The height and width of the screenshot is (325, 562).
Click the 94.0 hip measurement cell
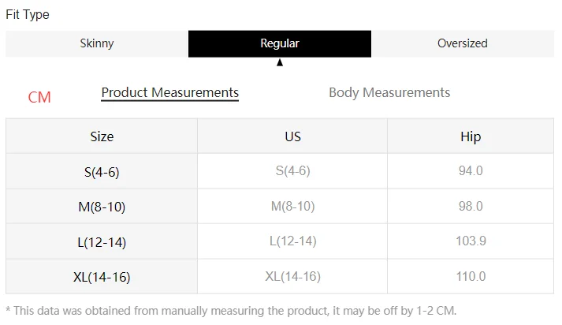[471, 171]
